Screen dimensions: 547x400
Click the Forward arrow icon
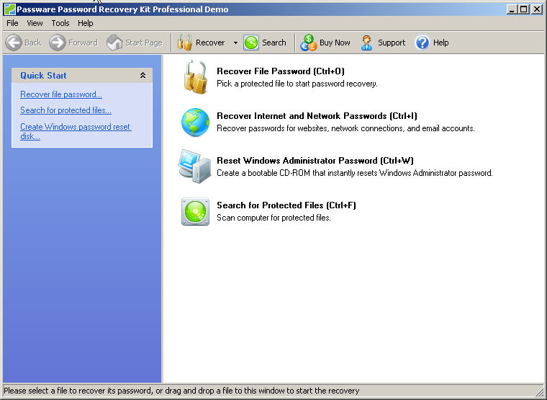(57, 43)
